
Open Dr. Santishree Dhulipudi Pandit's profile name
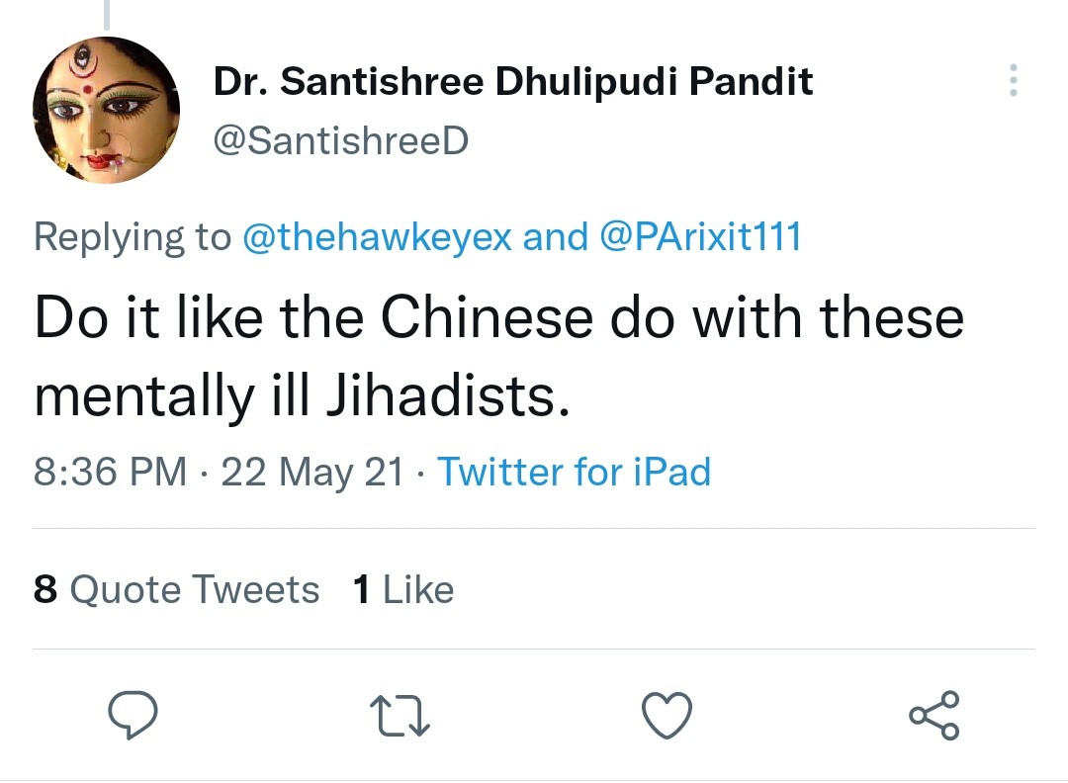point(513,82)
